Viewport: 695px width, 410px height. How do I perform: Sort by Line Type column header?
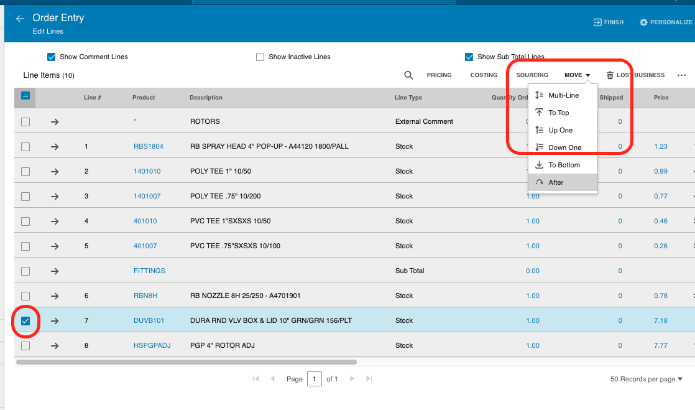pos(408,98)
